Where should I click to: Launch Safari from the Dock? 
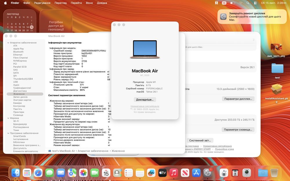pos(38,173)
